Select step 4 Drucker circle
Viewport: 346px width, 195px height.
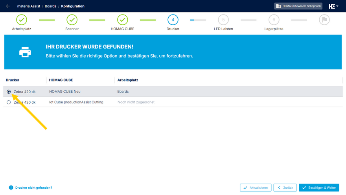pos(173,20)
